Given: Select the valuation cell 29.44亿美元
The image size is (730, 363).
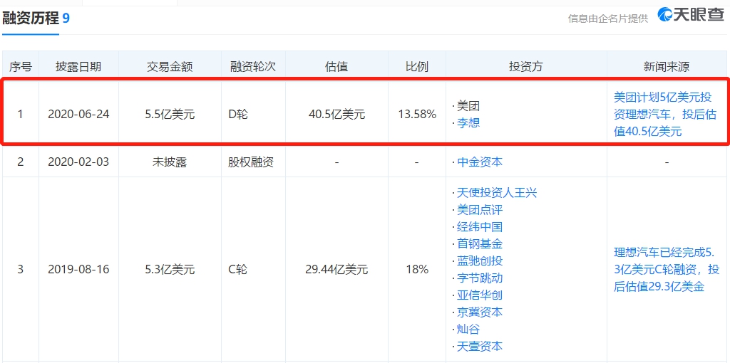Looking at the screenshot, I should coord(336,270).
